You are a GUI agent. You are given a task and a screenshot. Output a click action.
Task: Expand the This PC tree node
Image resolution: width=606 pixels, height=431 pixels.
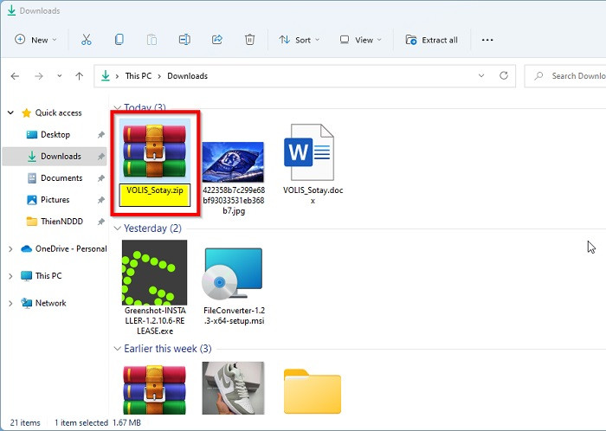[x=10, y=276]
